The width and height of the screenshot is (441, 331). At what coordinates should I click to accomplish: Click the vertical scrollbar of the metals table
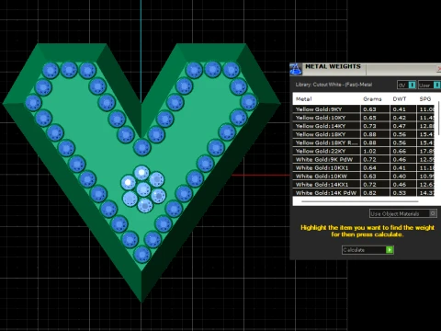439,119
